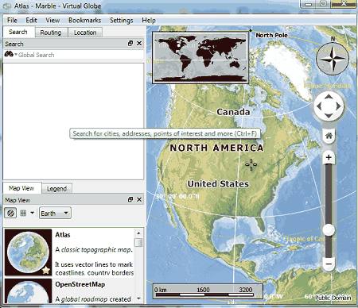Switch to the Map View tab

pyautogui.click(x=21, y=188)
